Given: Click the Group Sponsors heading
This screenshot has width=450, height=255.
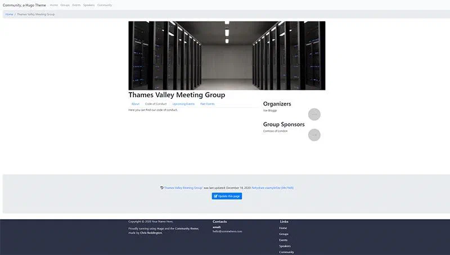Looking at the screenshot, I should [284, 124].
